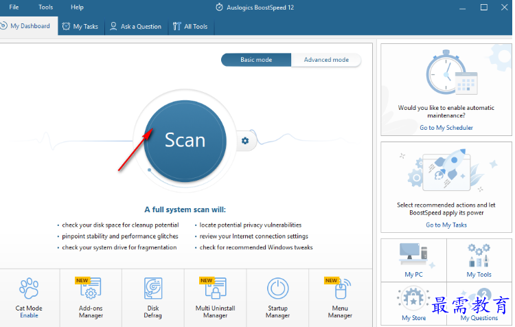Open the My PC computer icon
Screen dimensions: 515x327
[x=413, y=254]
